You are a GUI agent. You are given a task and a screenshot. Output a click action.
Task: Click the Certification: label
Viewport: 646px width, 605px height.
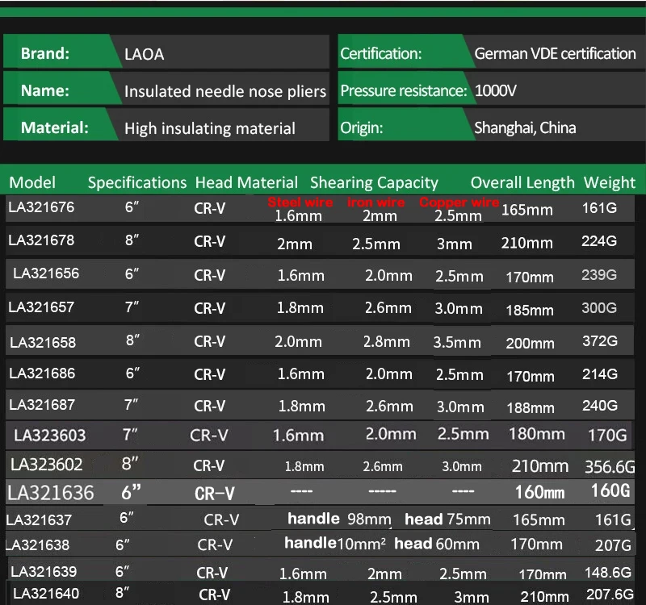click(380, 53)
